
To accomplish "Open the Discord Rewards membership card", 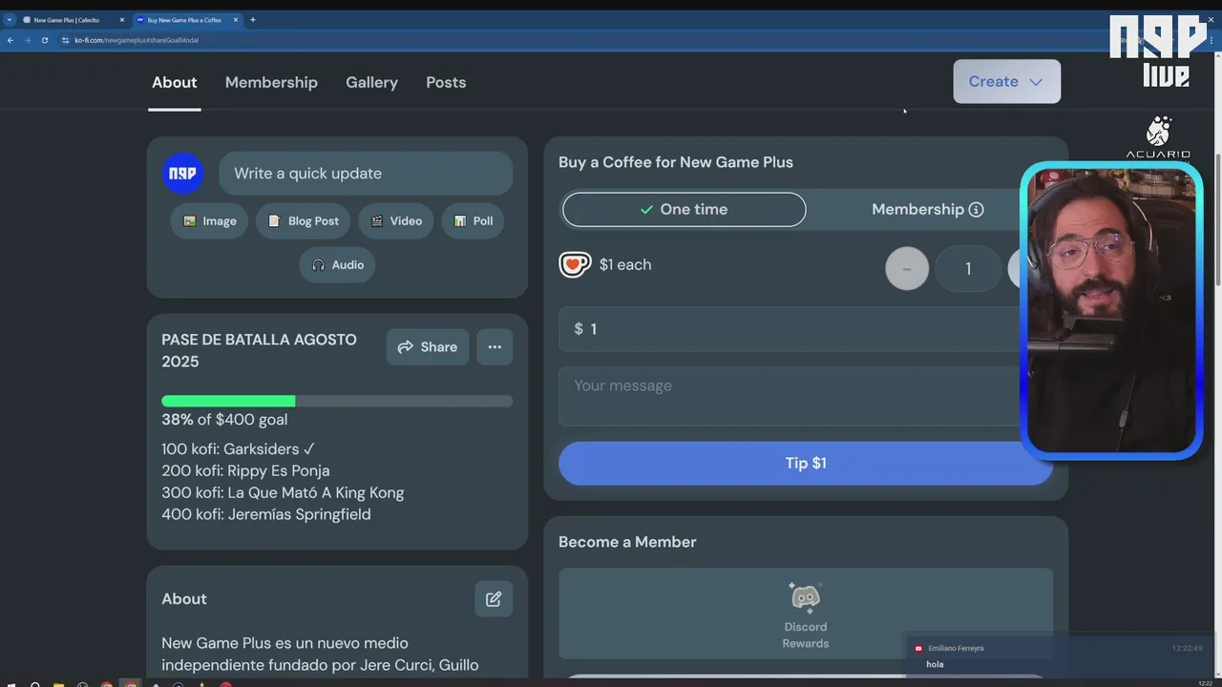I will click(x=806, y=614).
